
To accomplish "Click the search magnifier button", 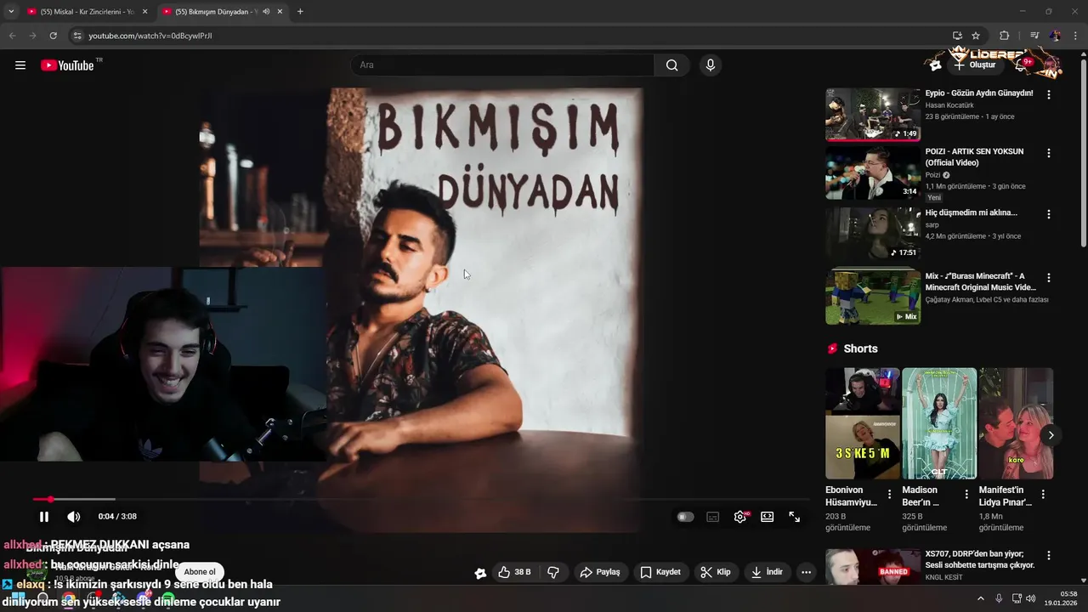I will (x=671, y=65).
